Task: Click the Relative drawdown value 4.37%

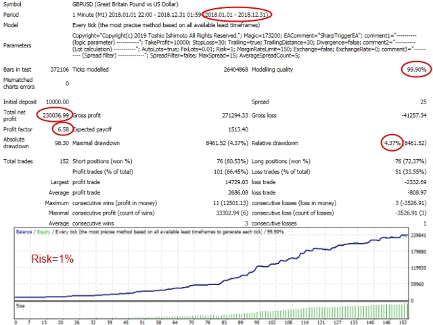Action: (x=392, y=143)
